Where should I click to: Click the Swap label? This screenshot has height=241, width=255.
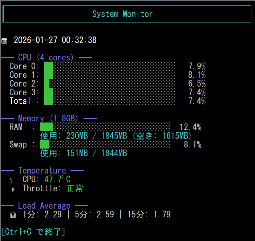22,145
